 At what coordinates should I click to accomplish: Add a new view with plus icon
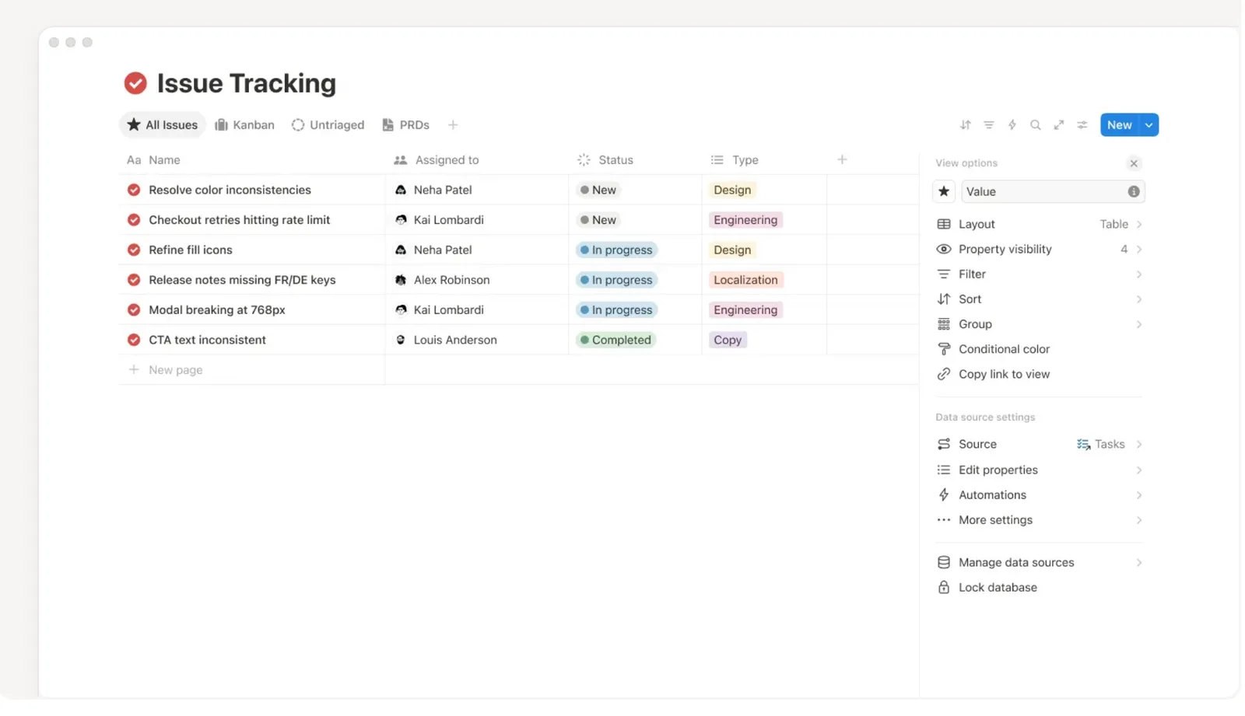pos(453,125)
